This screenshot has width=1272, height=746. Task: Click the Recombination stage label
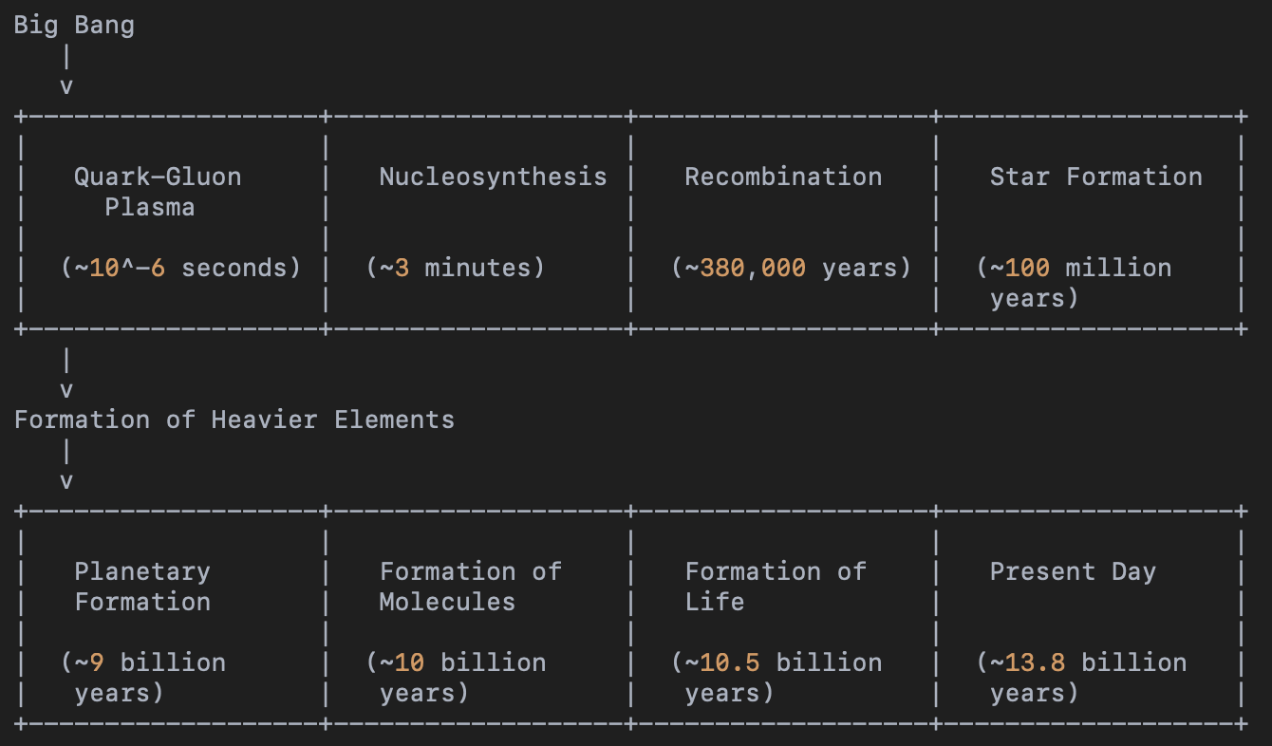pyautogui.click(x=783, y=177)
